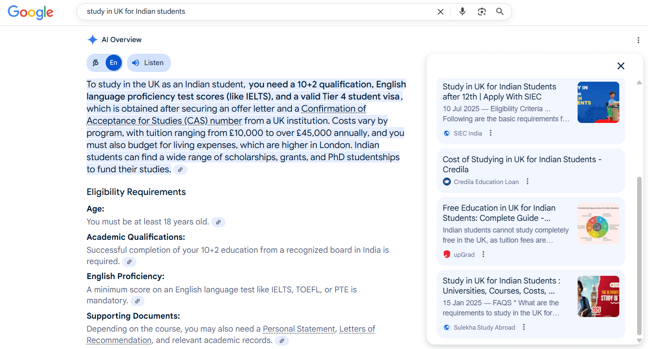Open Sulekha Study Abroad options menu

click(x=524, y=327)
